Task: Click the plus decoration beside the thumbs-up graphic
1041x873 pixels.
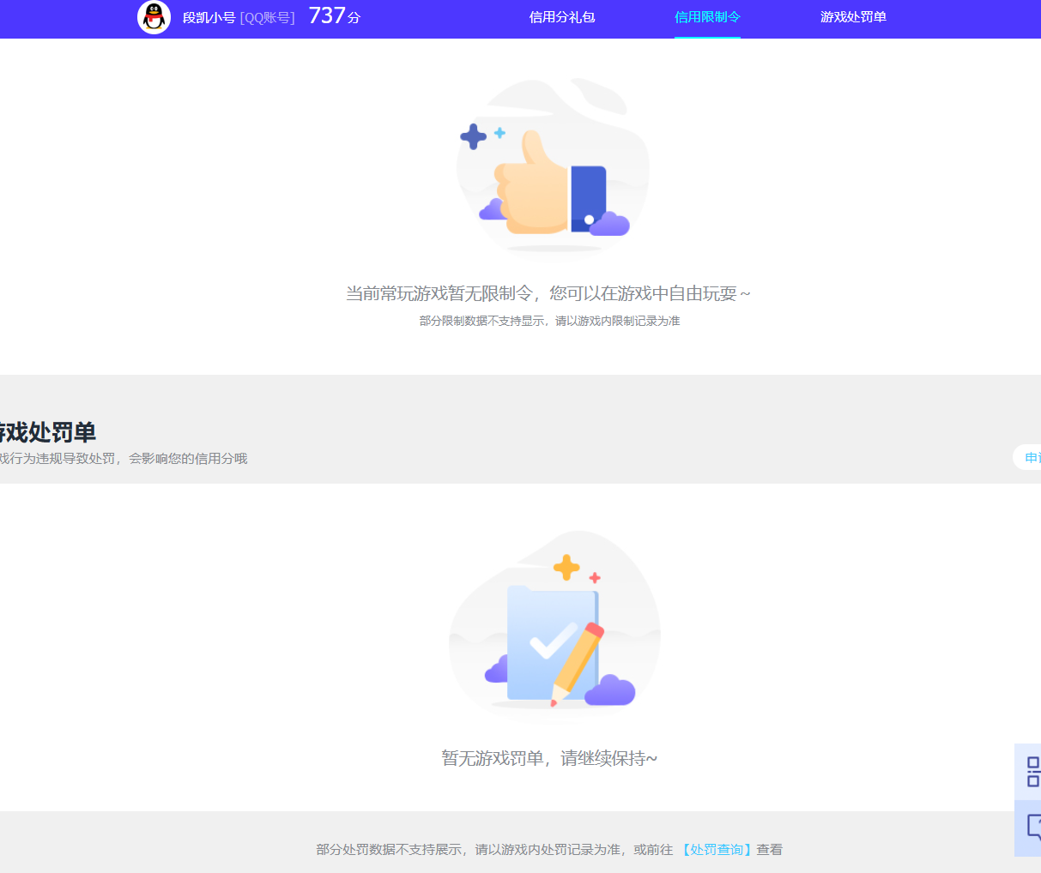Action: (472, 135)
